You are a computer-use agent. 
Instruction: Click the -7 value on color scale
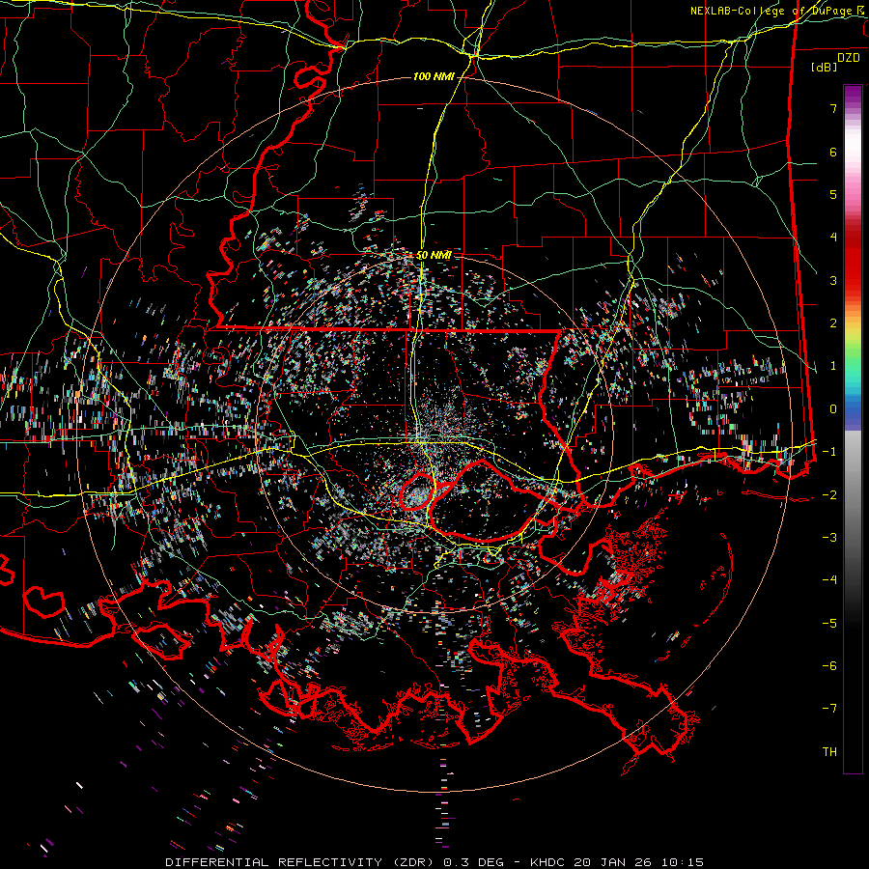(x=829, y=709)
